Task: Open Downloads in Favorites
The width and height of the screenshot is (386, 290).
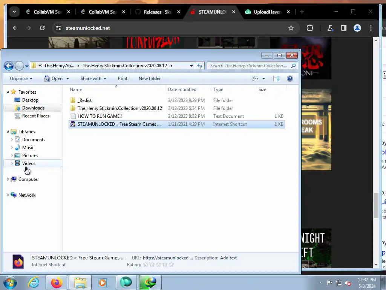Action: click(x=33, y=108)
